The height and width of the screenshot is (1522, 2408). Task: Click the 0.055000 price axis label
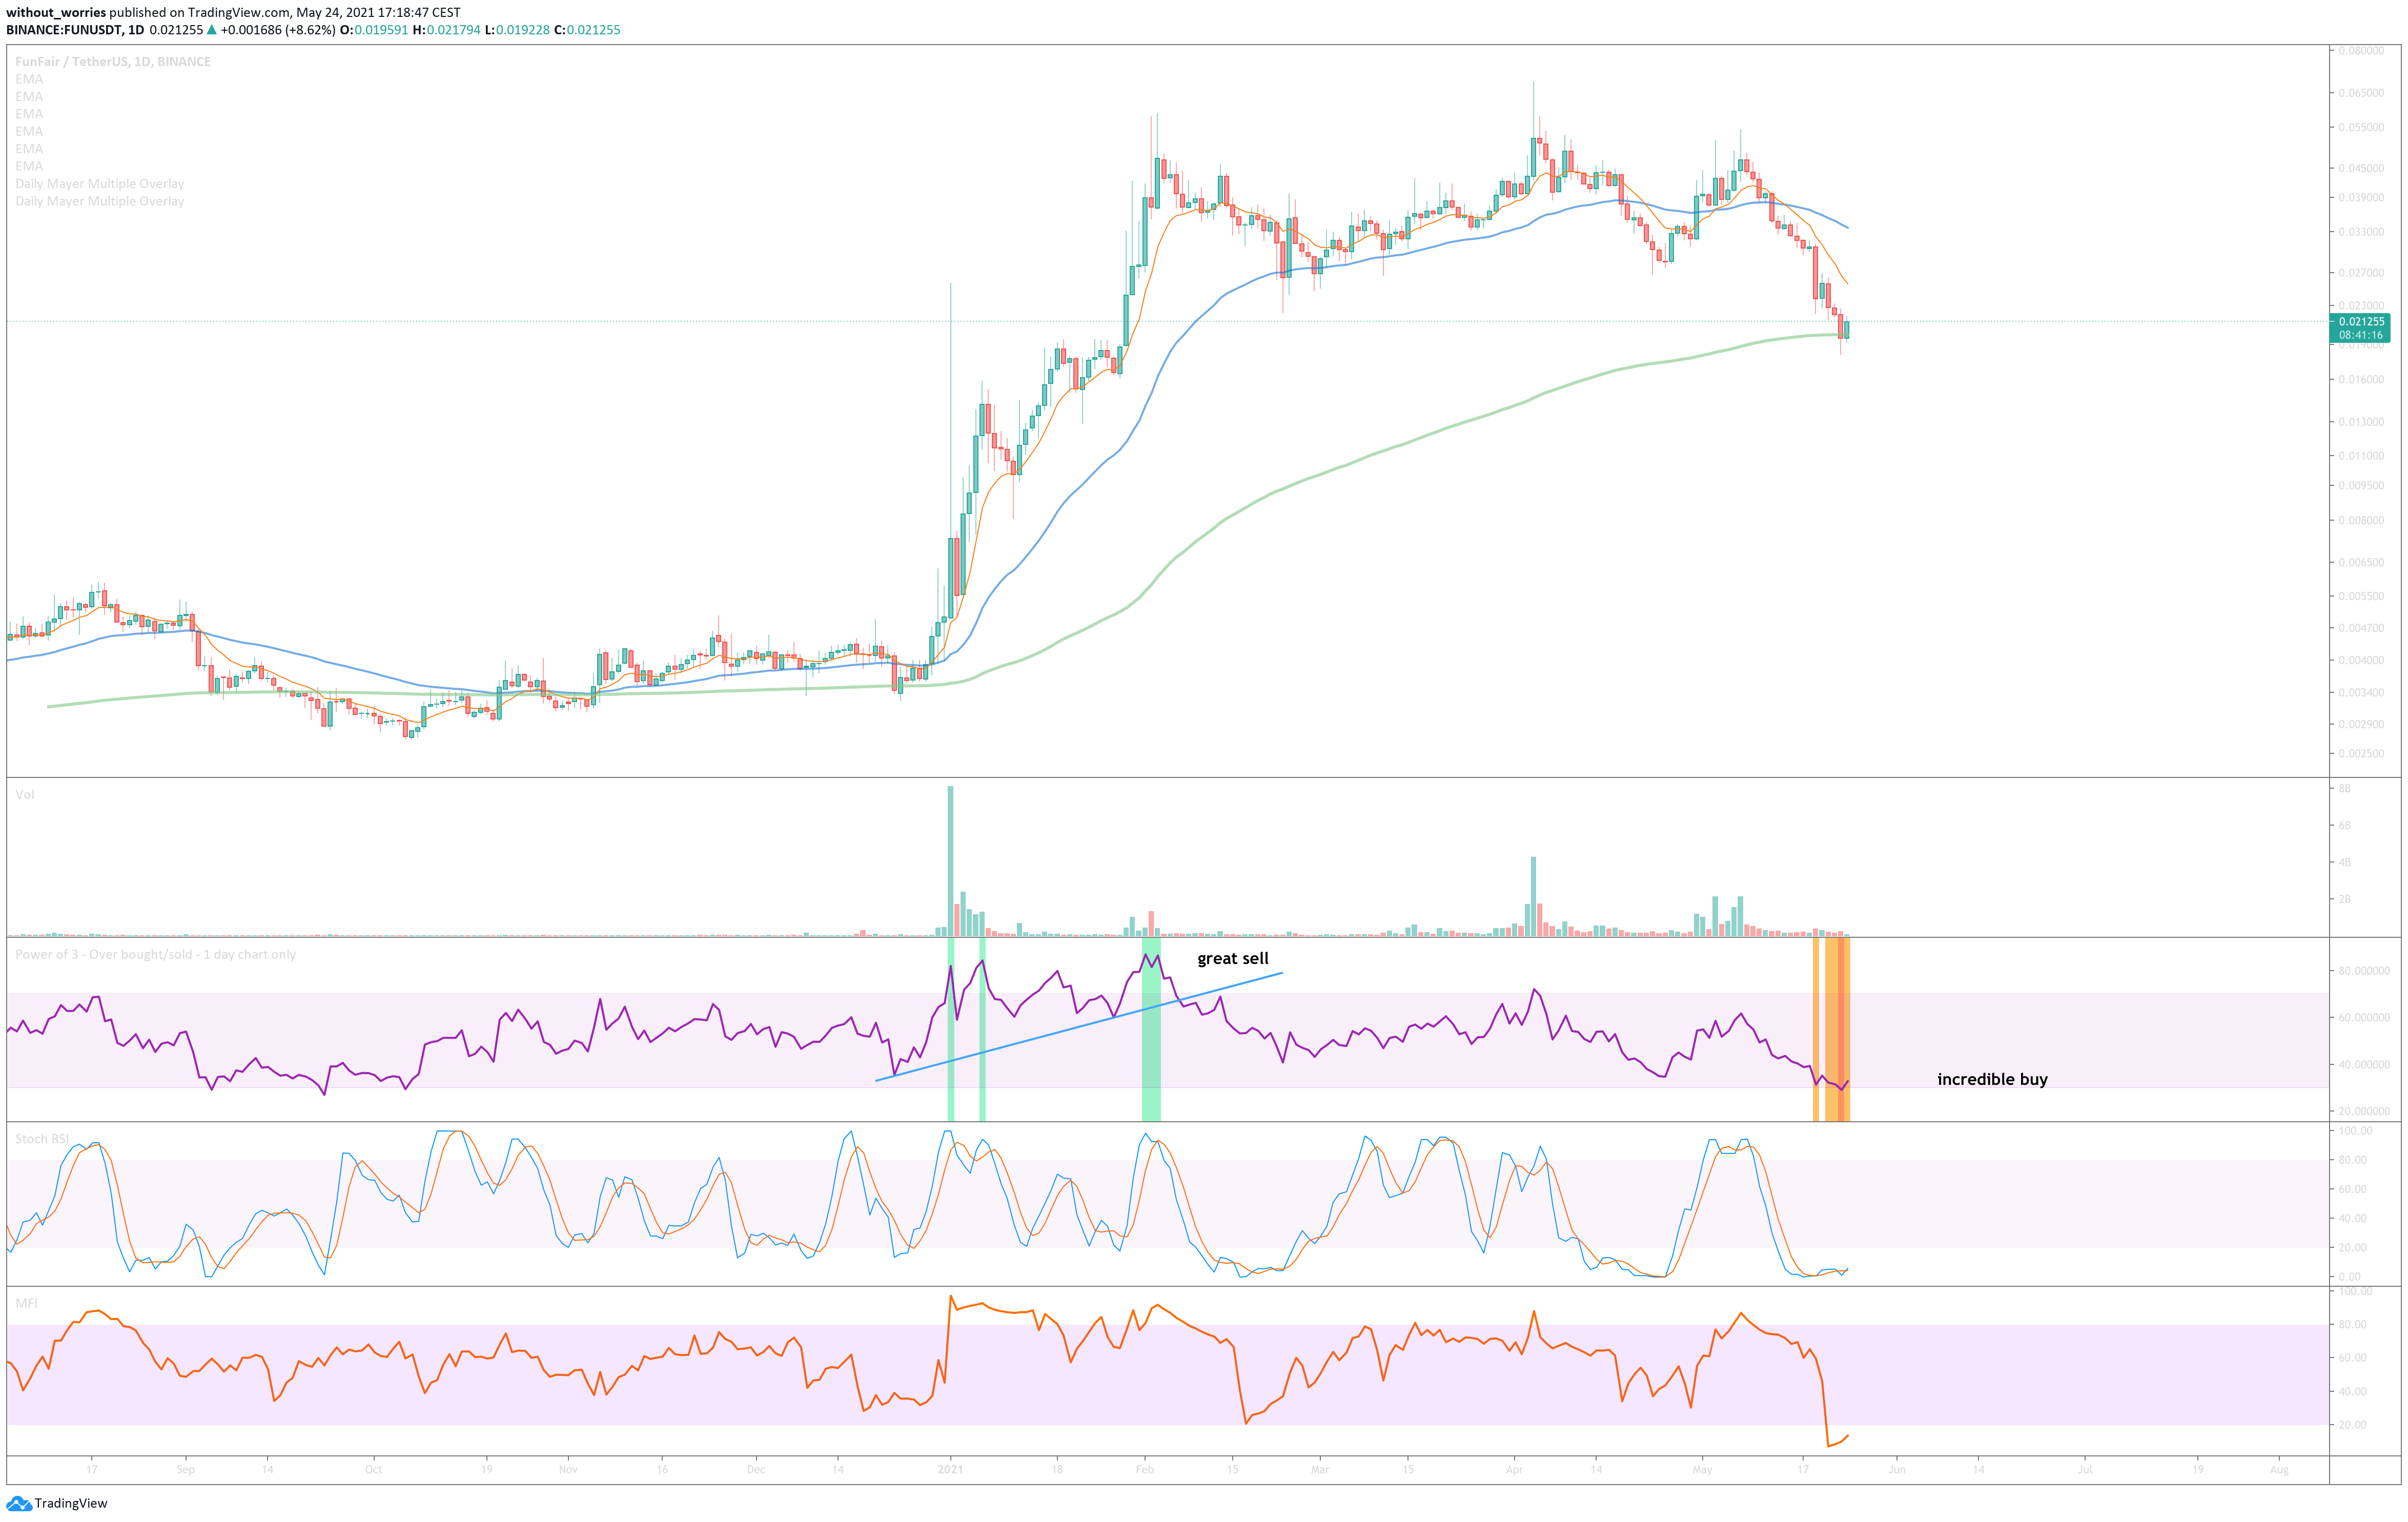2361,128
